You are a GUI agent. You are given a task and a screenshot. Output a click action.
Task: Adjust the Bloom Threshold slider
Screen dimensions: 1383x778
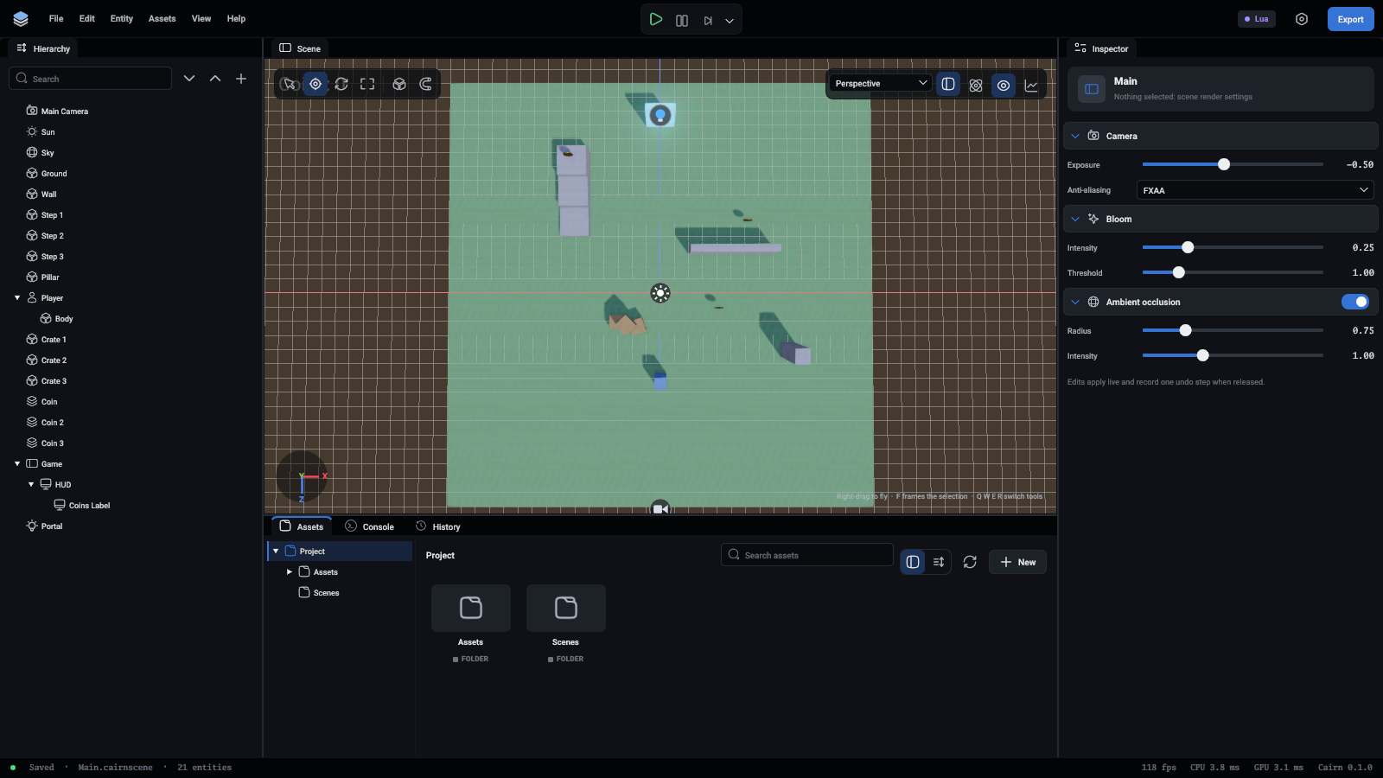point(1233,272)
